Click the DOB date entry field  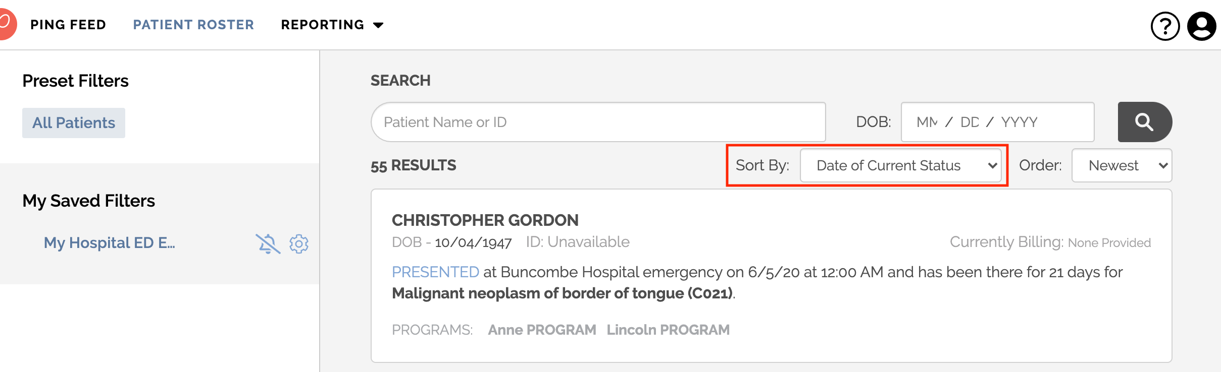tap(997, 121)
